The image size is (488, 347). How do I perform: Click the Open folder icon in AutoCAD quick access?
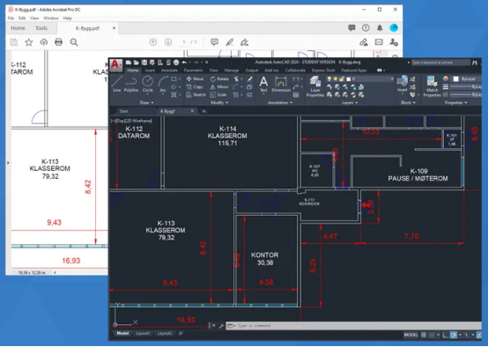[x=136, y=63]
